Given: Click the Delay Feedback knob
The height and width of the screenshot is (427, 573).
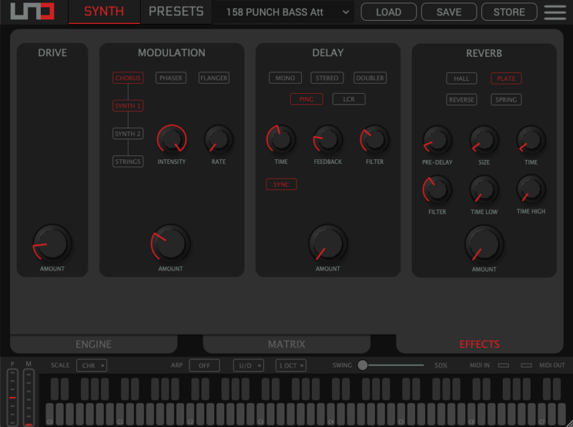Looking at the screenshot, I should pos(328,139).
